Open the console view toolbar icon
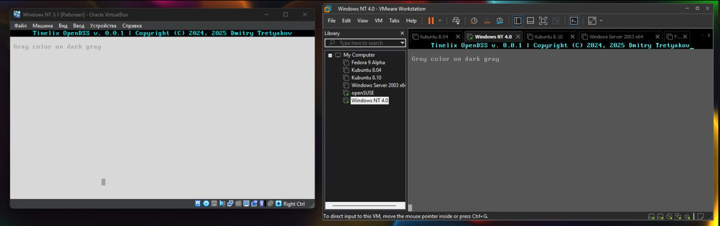Screen dimensions: 720x226 (x=574, y=21)
